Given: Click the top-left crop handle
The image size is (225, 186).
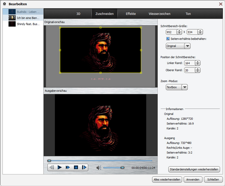Looking at the screenshot, I should [x=60, y=28].
